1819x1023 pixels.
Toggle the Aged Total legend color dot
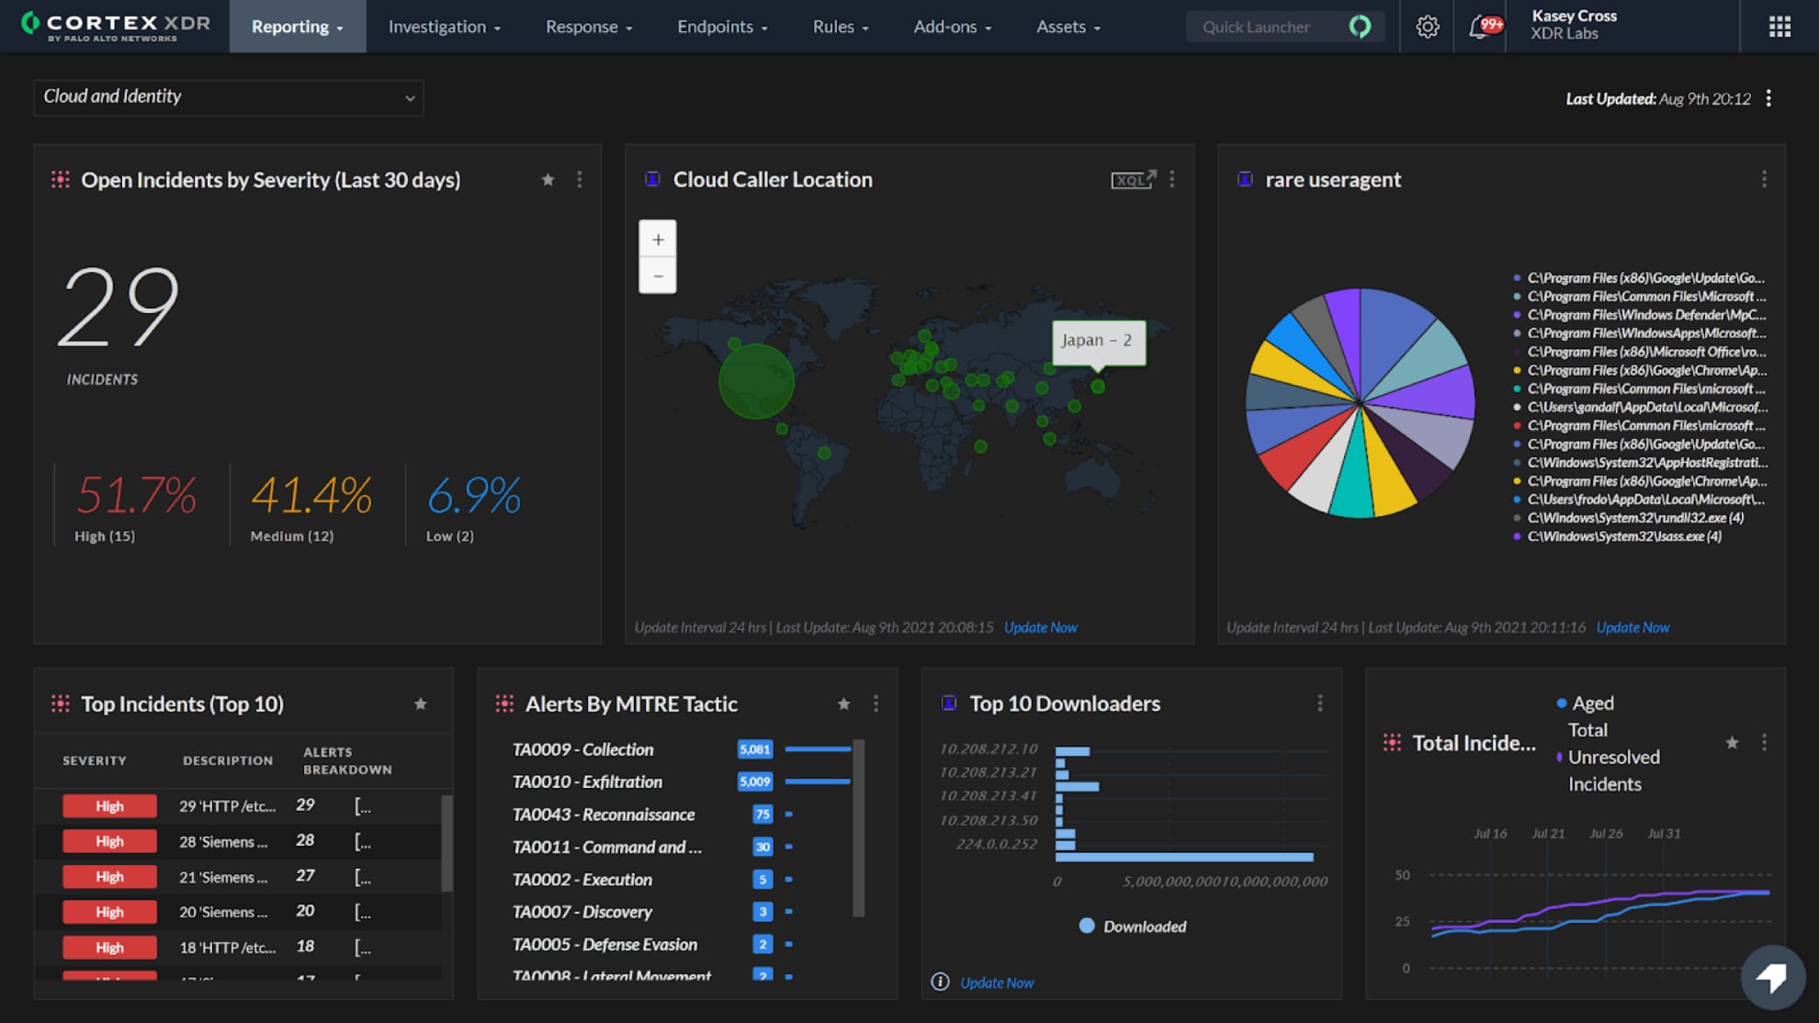1561,703
